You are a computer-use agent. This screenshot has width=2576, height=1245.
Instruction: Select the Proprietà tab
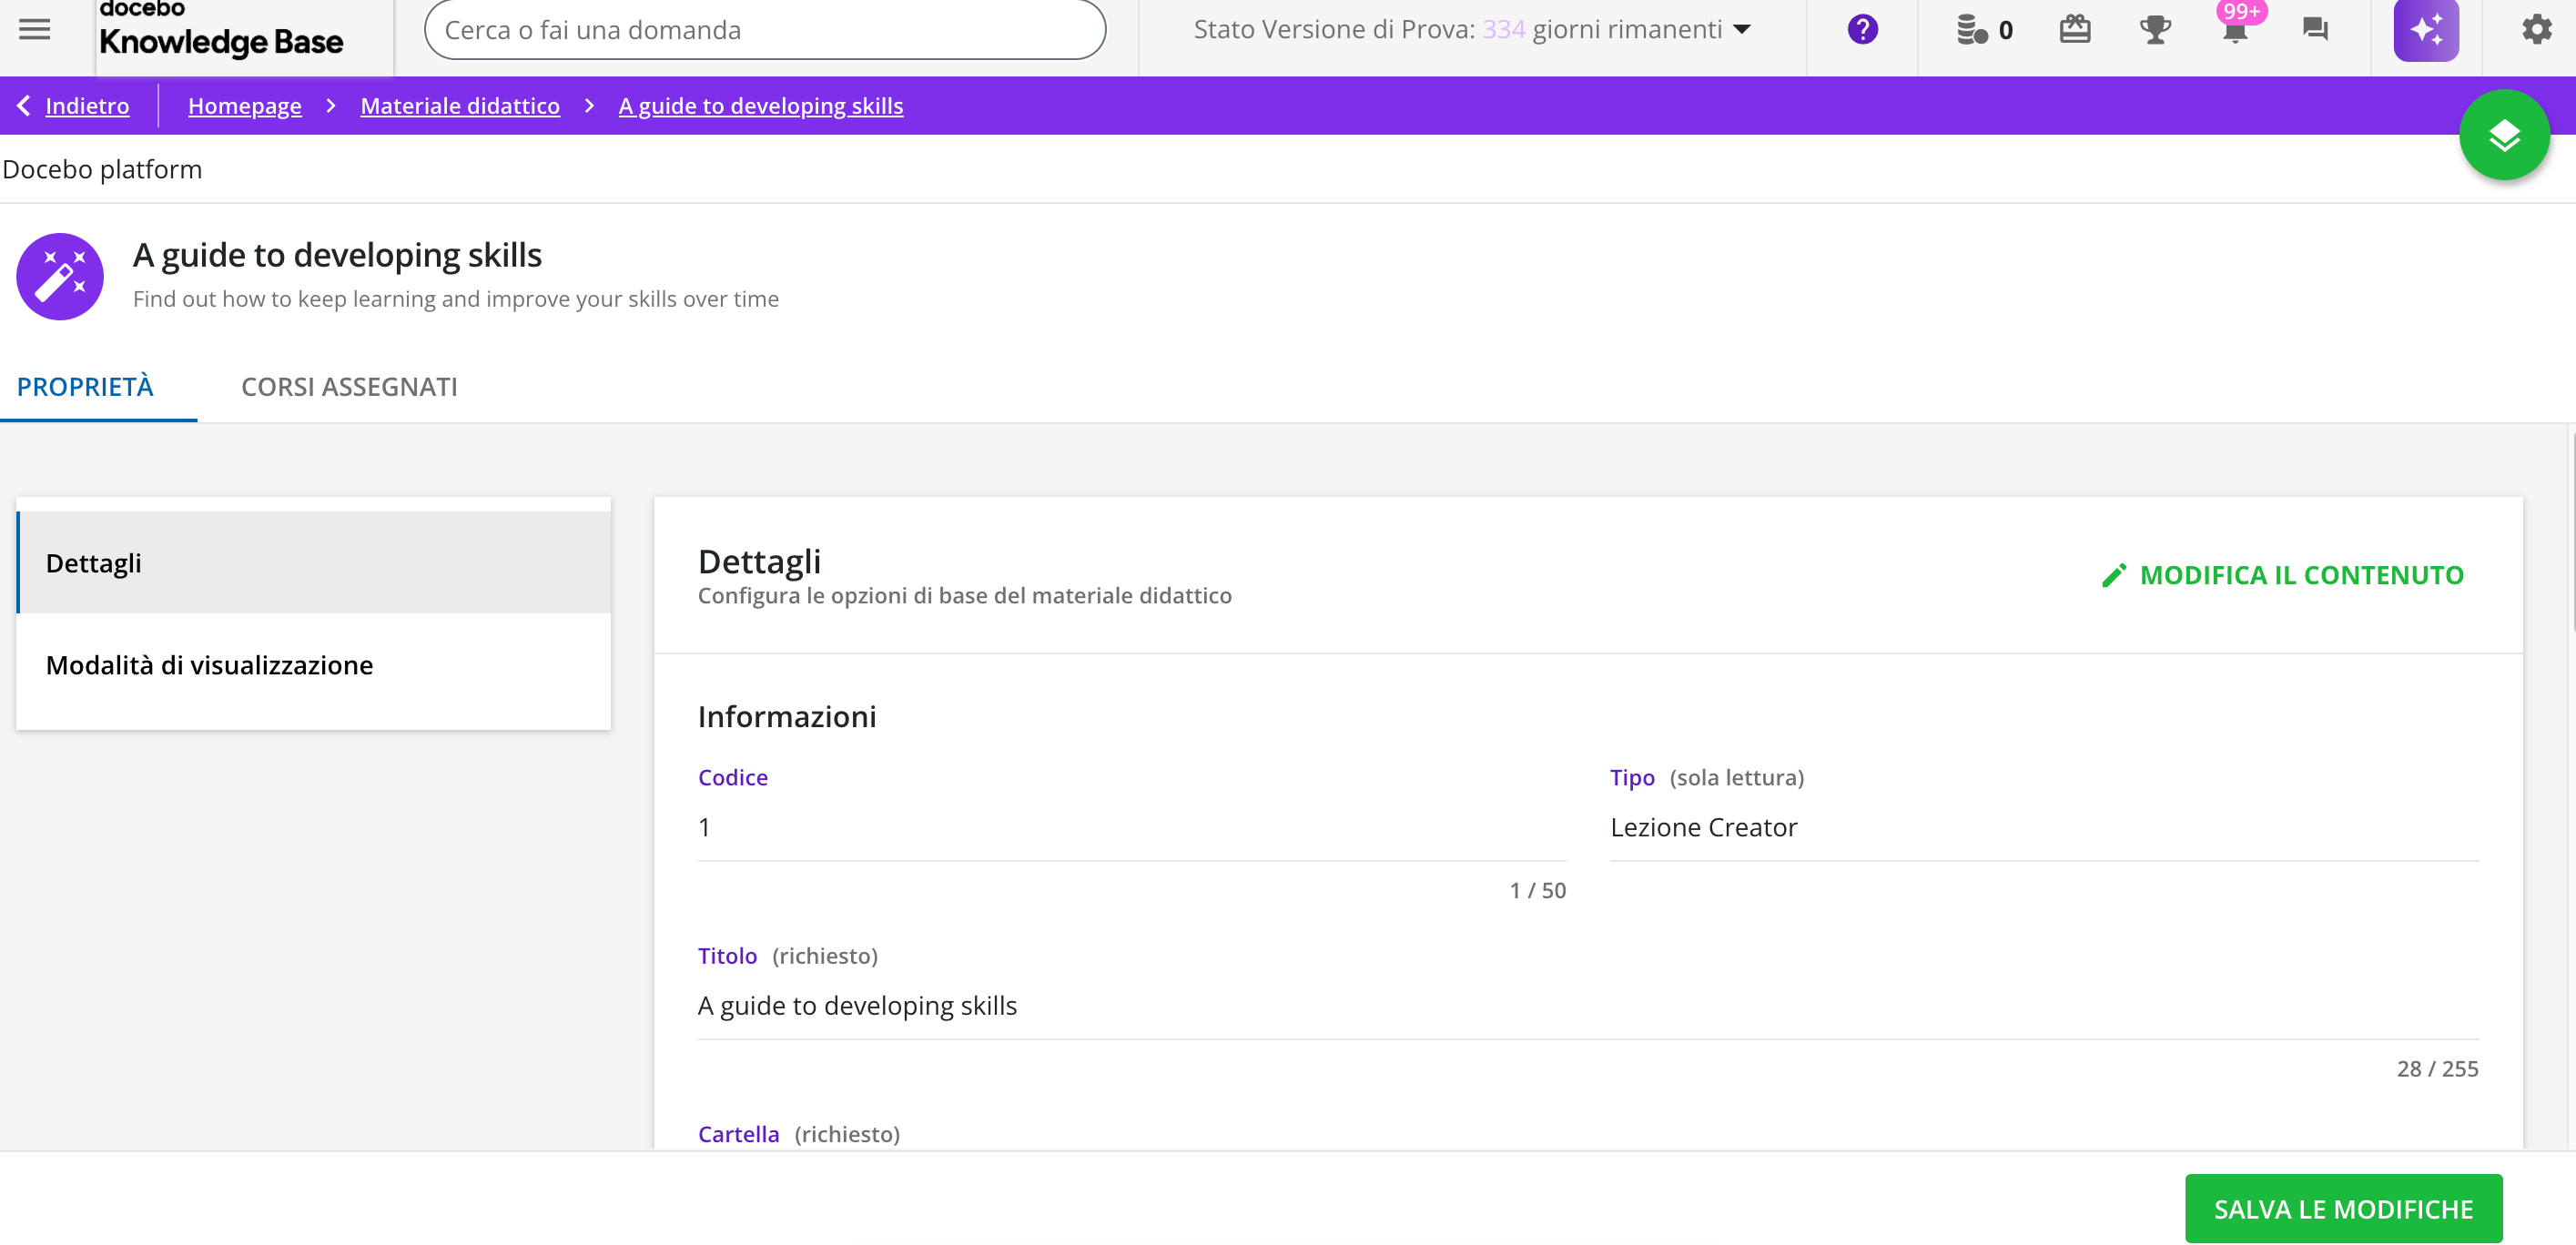click(x=85, y=387)
